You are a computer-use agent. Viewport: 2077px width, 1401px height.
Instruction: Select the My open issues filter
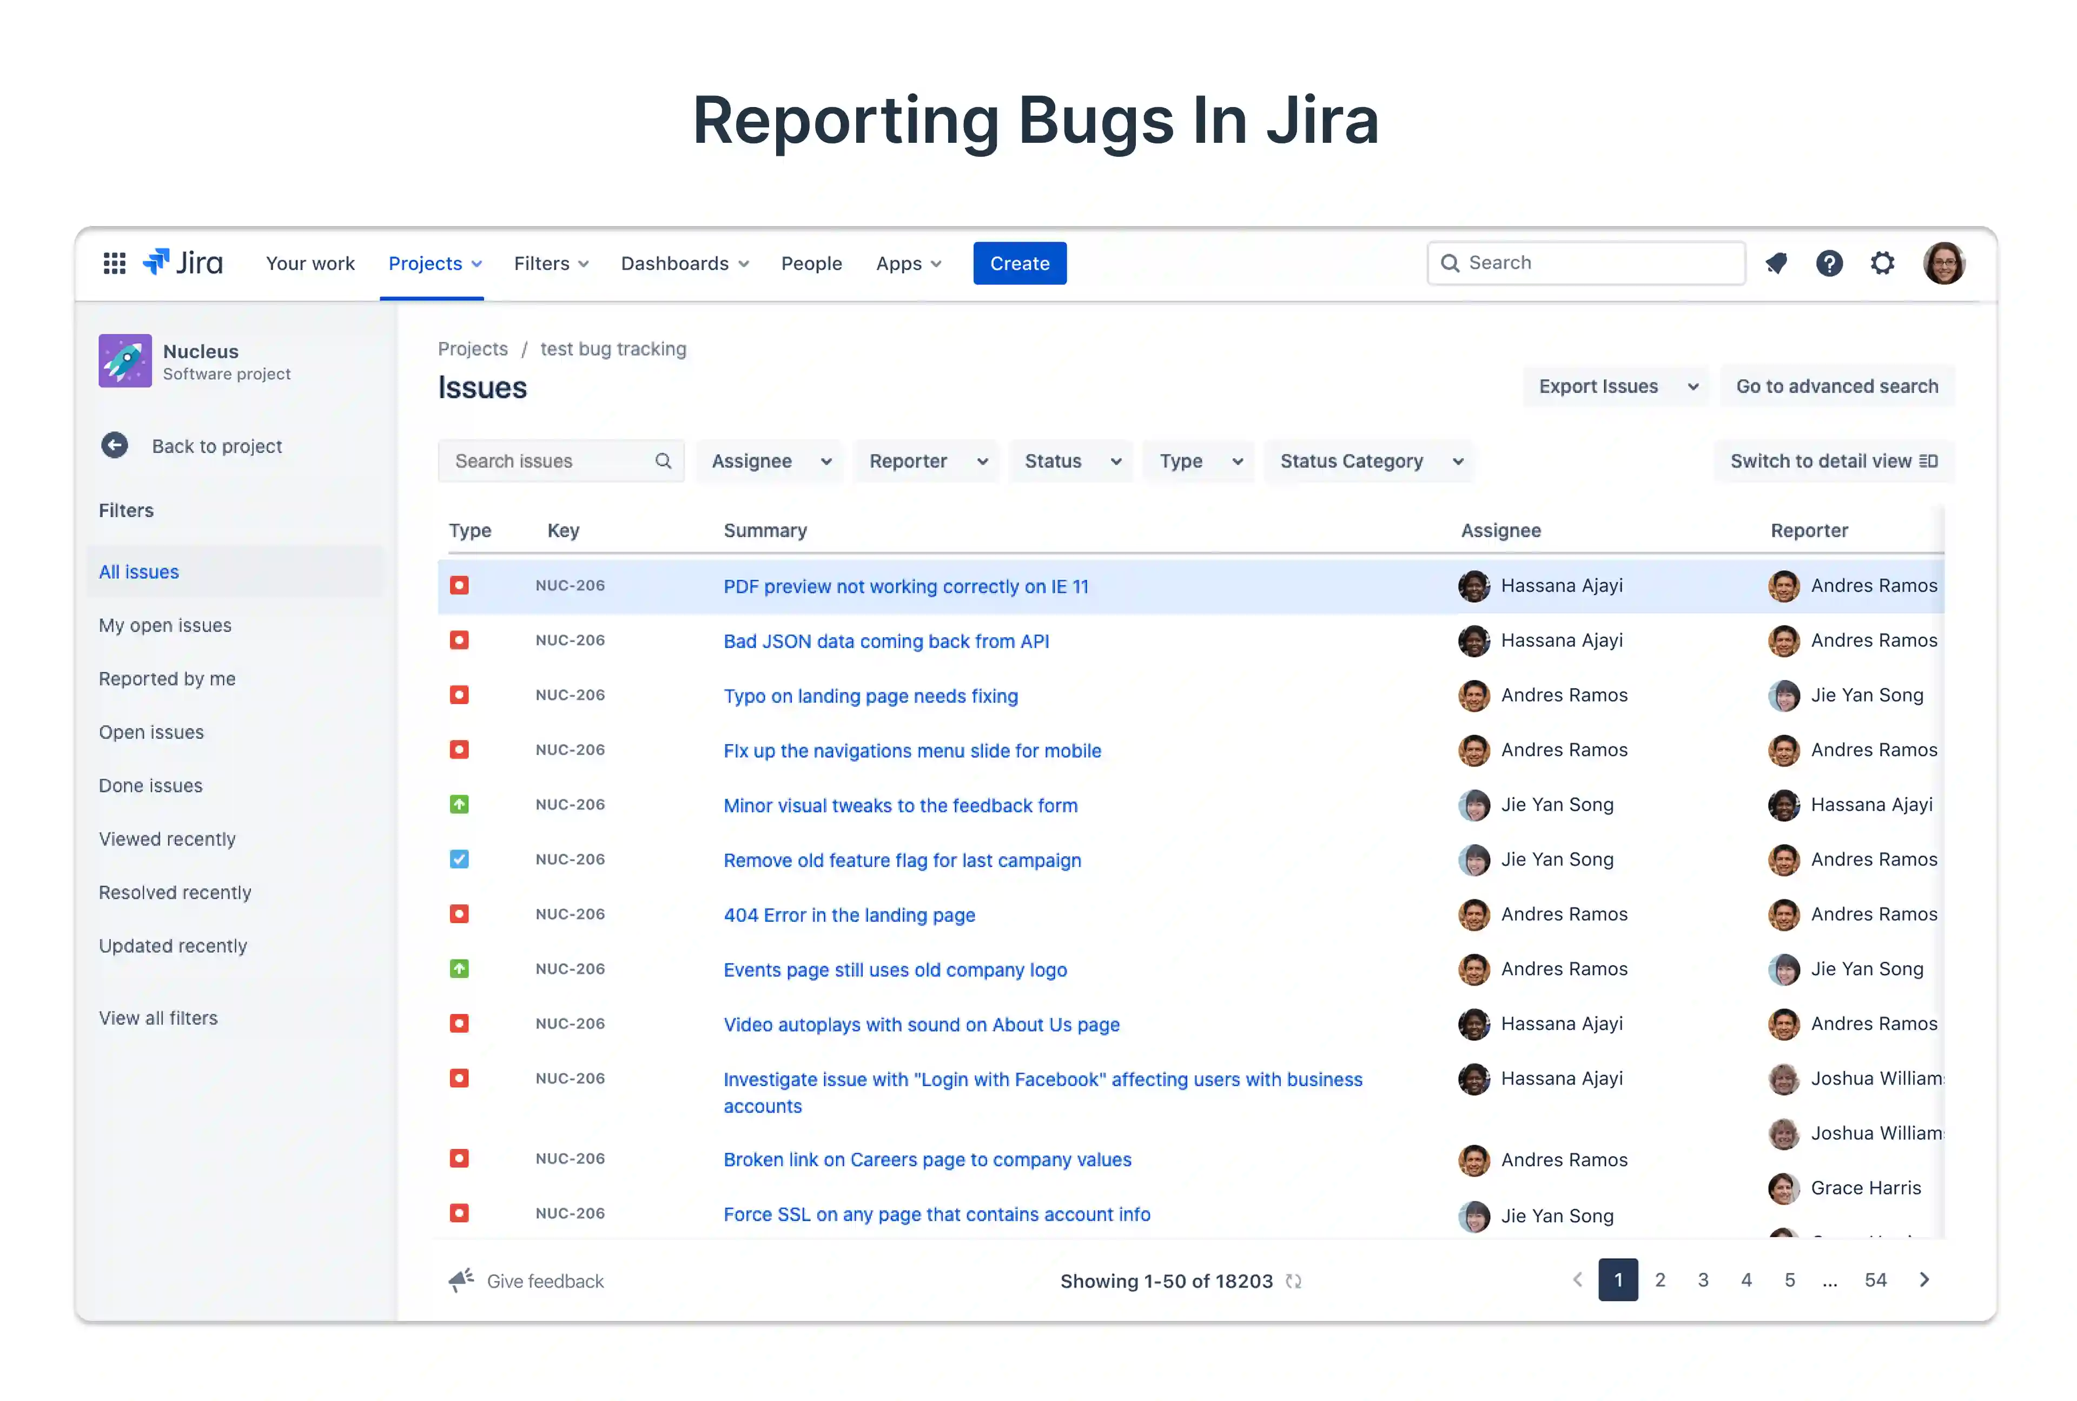[x=166, y=625]
